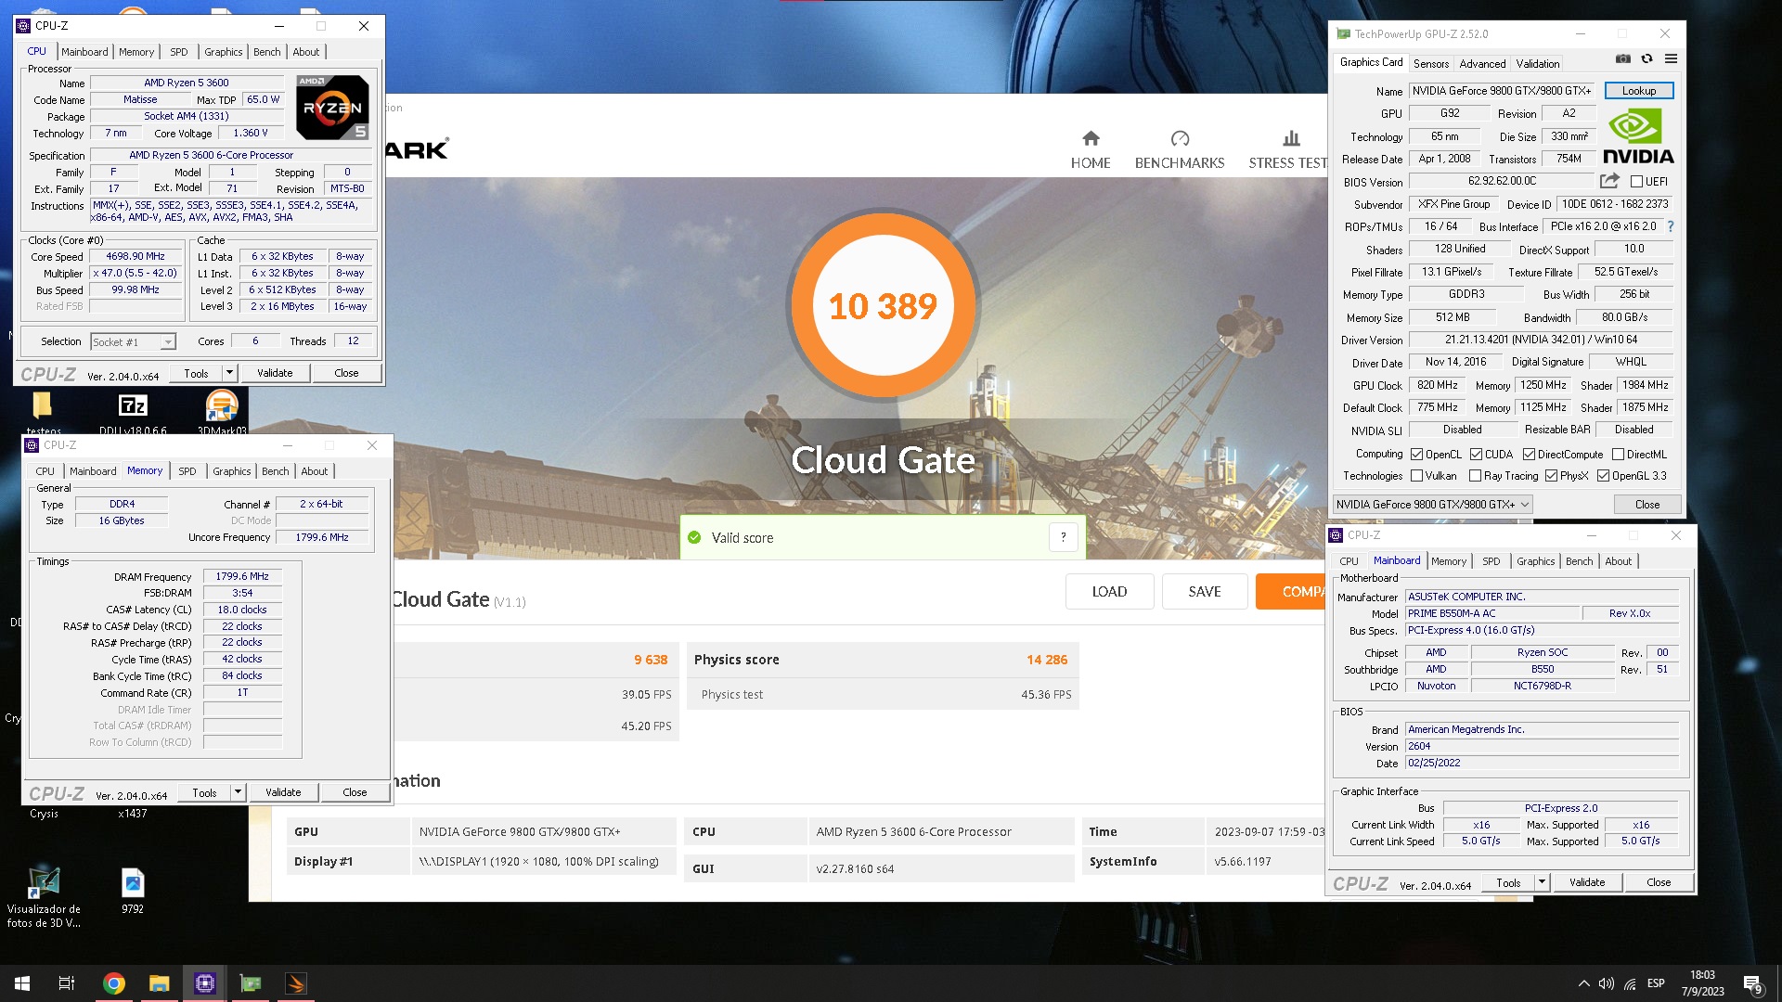Expand Tools dropdown arrow in Mainboard window

1542,882
